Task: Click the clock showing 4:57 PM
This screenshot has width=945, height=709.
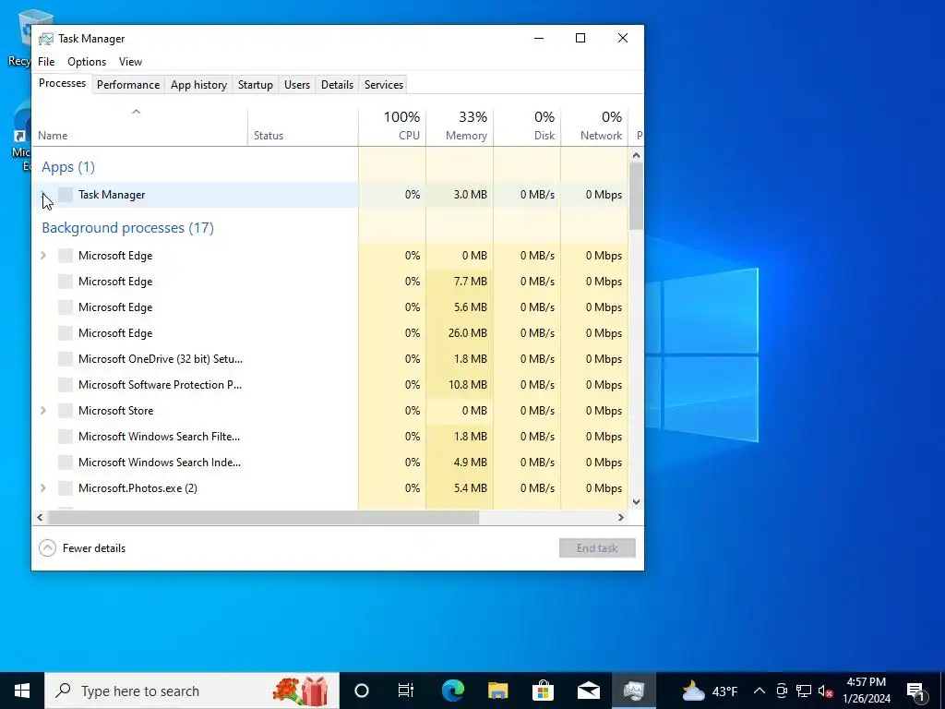Action: (x=866, y=691)
